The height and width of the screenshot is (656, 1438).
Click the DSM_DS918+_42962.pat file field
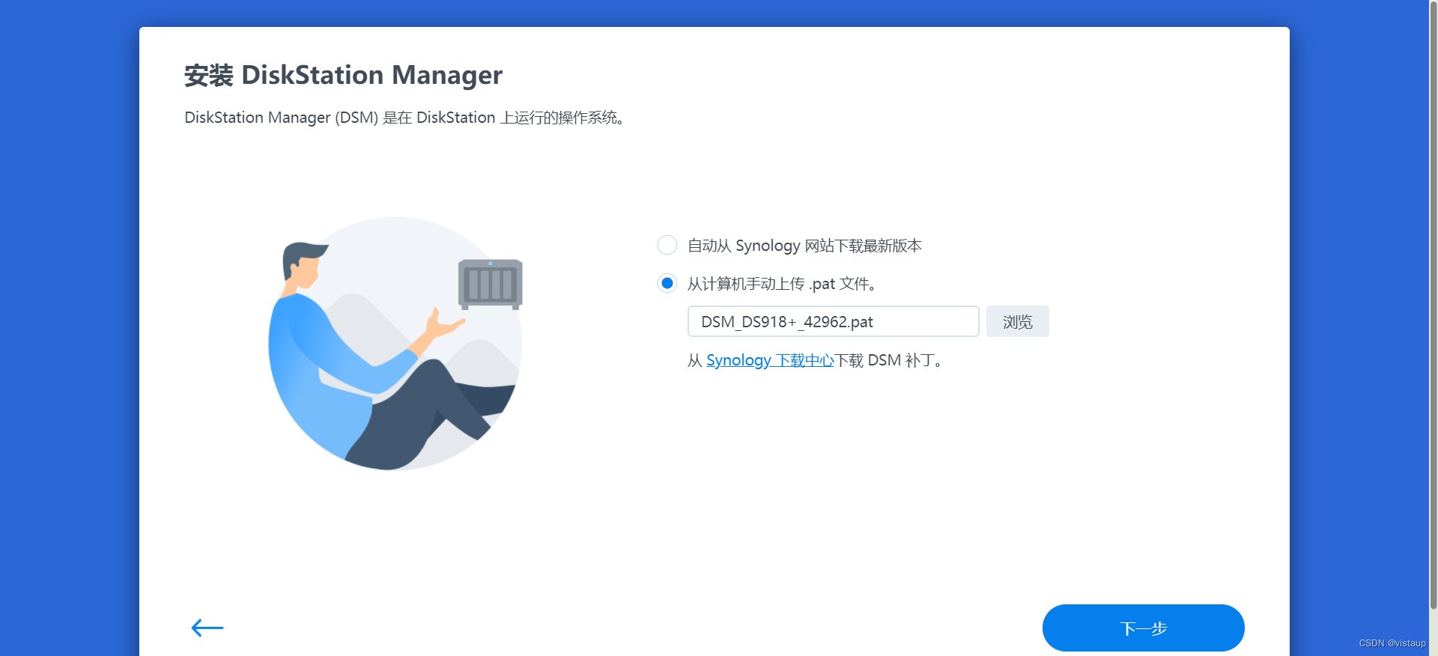(833, 321)
